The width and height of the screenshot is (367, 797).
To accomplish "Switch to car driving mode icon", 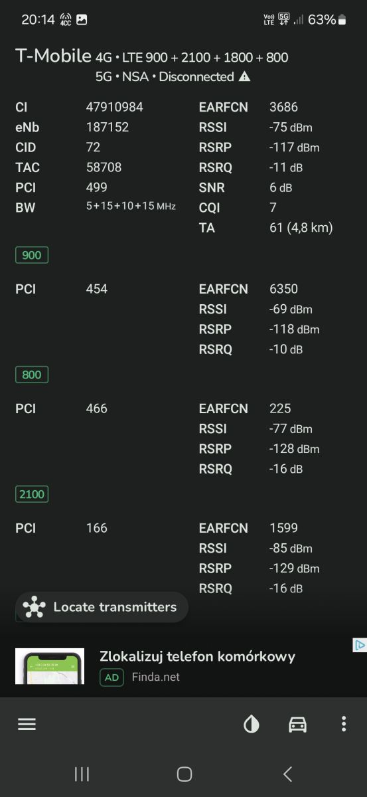I will 298,724.
